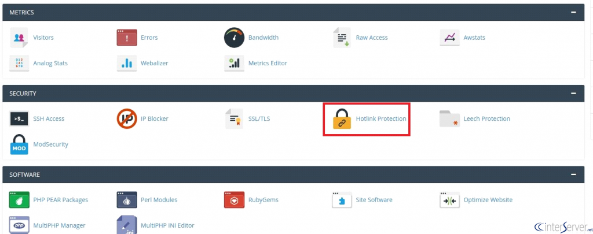Open the Perl Modules link
Viewport: 593px width, 234px height.
[x=159, y=200]
